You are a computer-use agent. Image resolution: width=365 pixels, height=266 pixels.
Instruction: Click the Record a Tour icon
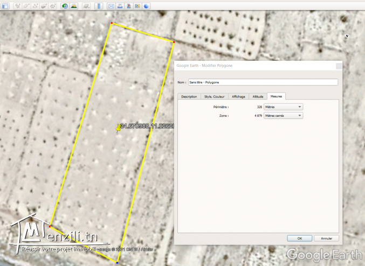(53, 6)
